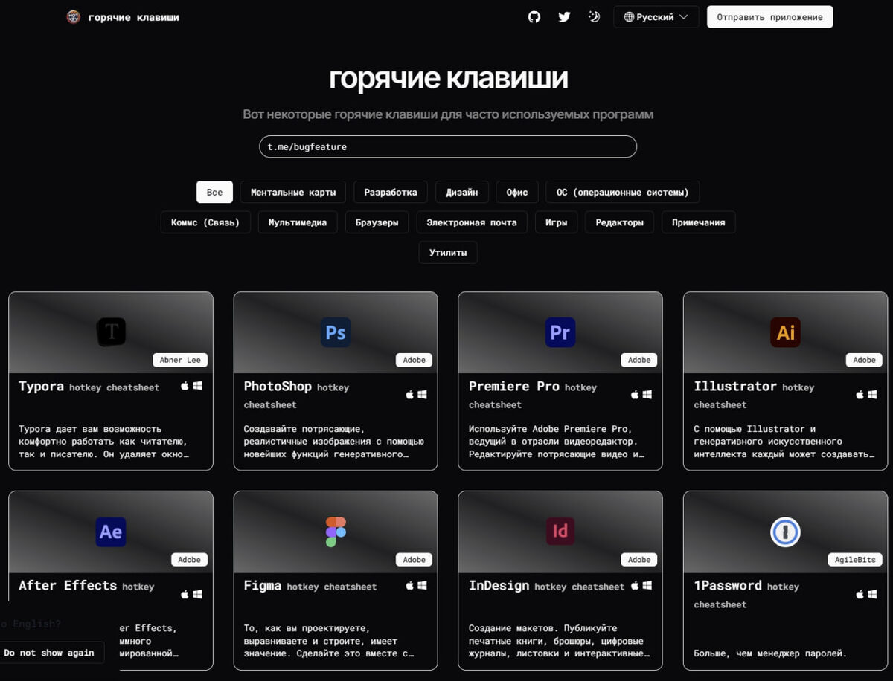
Task: Click the Adobe badge on Premiere Pro card
Action: pos(639,360)
